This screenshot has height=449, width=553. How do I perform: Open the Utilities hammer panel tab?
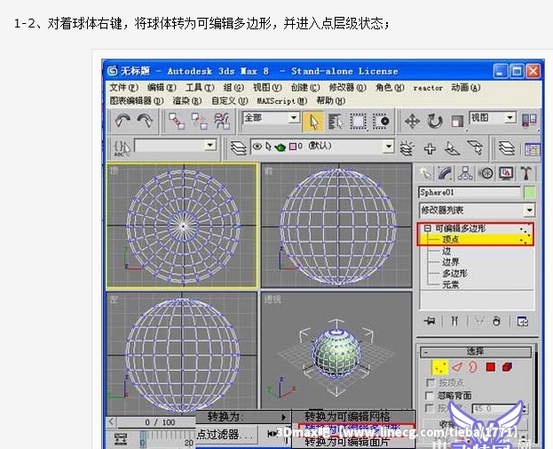coord(526,173)
